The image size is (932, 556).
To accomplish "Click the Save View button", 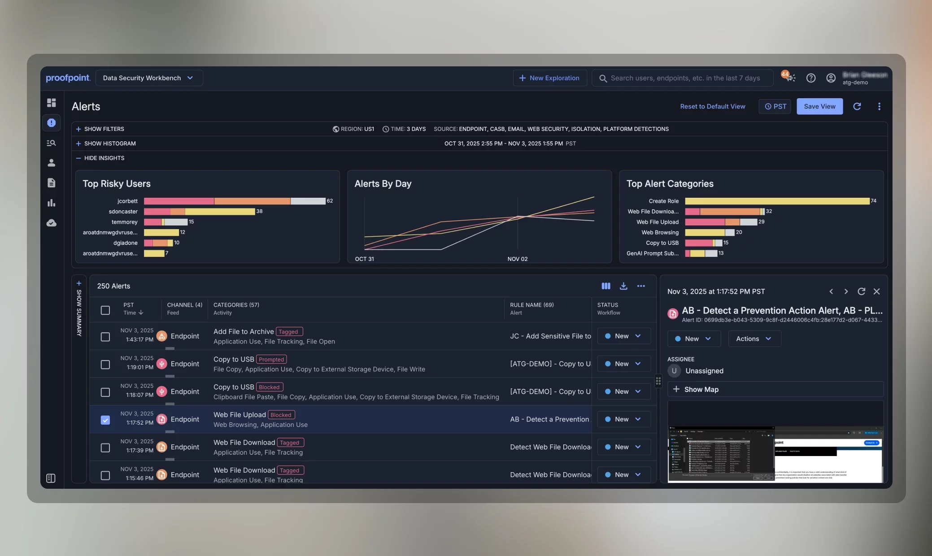I will click(819, 107).
